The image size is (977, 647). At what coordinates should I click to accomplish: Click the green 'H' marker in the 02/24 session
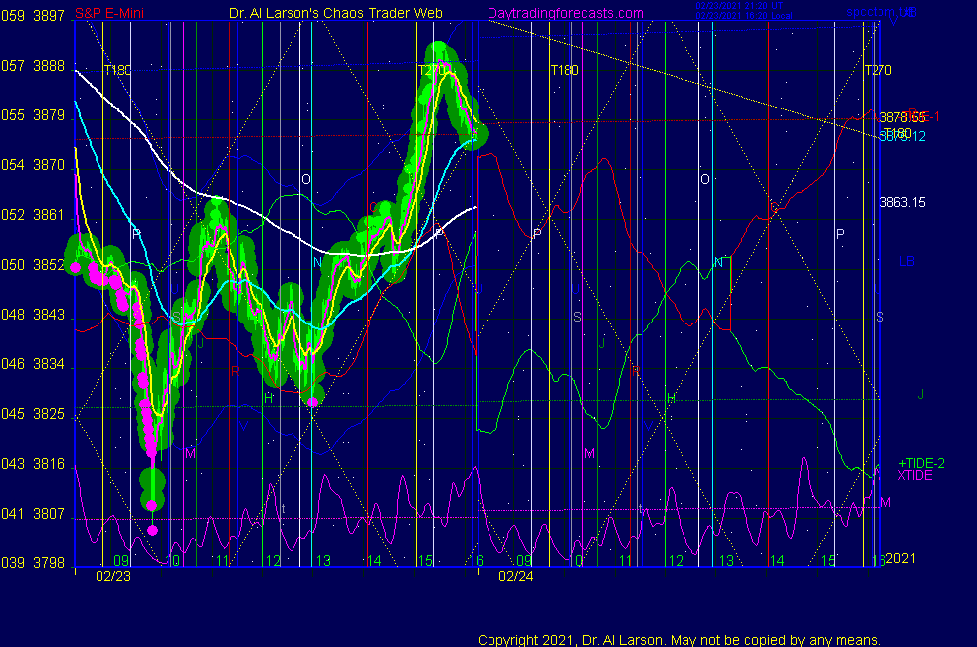coord(671,398)
